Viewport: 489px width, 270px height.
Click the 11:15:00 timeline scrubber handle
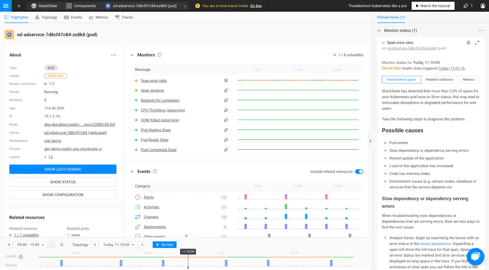[188, 252]
